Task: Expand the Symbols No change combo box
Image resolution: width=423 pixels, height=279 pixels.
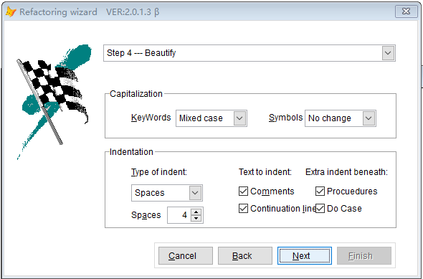Action: click(x=369, y=118)
